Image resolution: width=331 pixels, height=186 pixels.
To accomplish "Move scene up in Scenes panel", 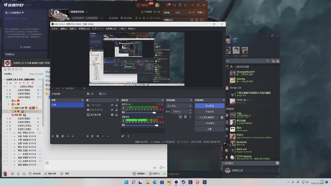I will (x=68, y=136).
